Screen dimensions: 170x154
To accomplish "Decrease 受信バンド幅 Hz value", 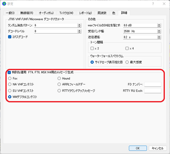I will click(x=159, y=32).
